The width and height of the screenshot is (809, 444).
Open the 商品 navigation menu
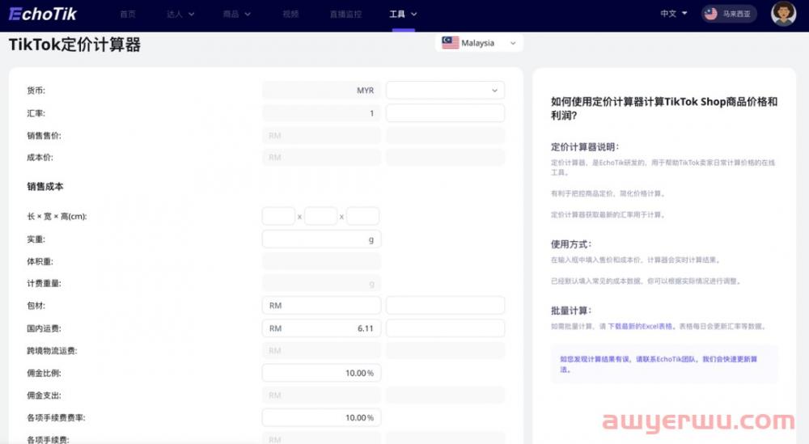[236, 14]
